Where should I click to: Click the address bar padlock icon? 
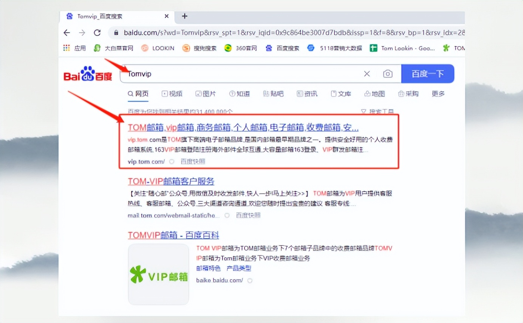pos(116,33)
